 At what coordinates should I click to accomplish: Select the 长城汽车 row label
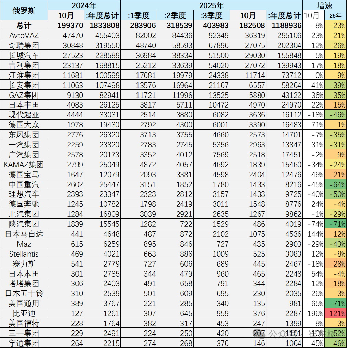[x=24, y=55]
